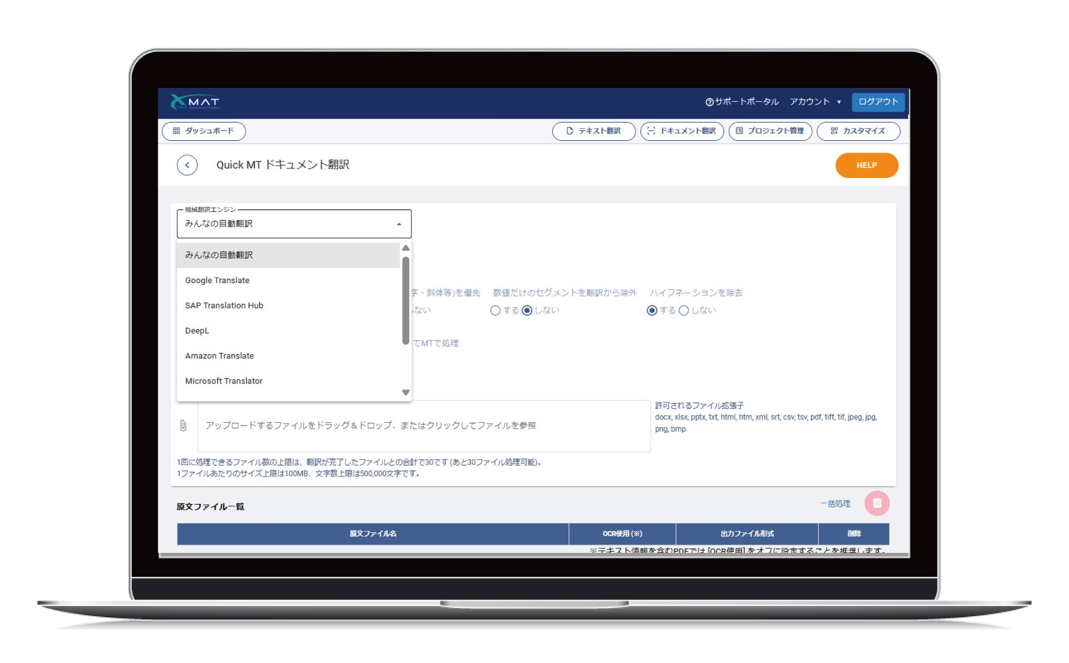Open ダッシュボード from the toolbar
This screenshot has height=663, width=1069.
point(203,131)
